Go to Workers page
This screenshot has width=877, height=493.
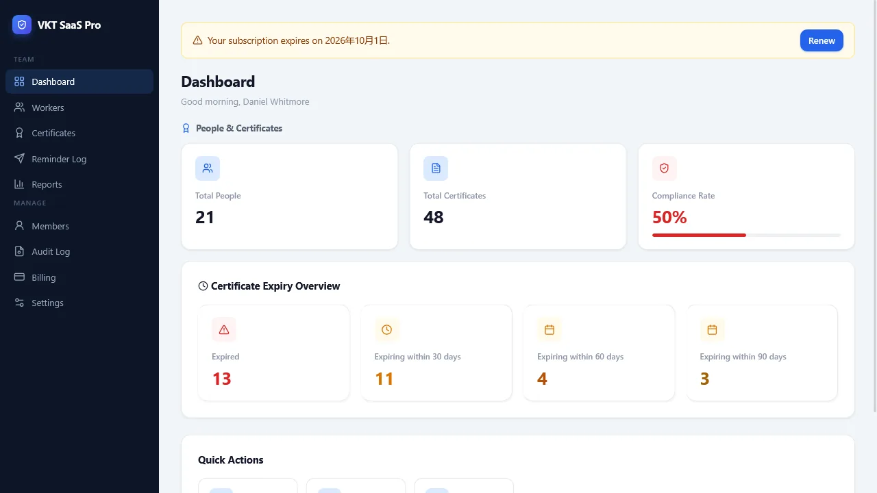pyautogui.click(x=79, y=108)
